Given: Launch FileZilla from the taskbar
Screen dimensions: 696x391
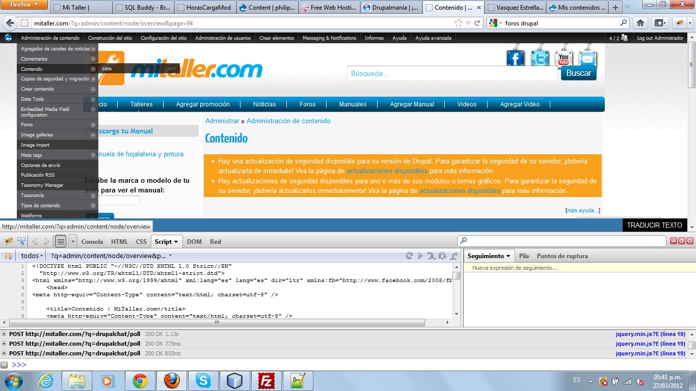Looking at the screenshot, I should [x=266, y=380].
